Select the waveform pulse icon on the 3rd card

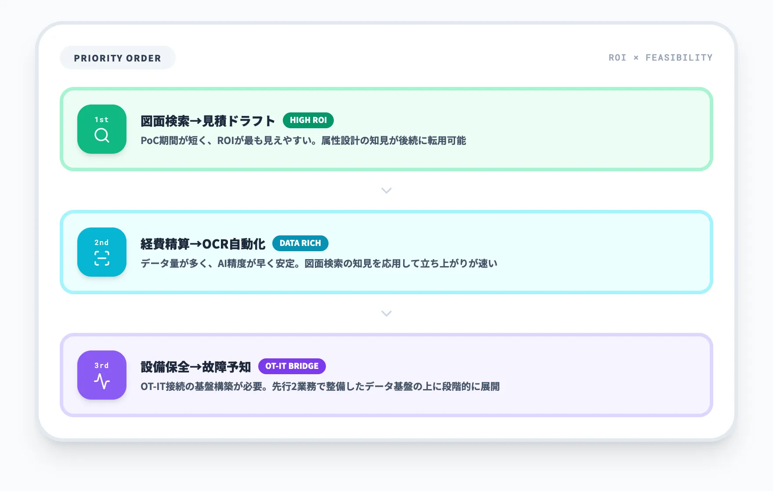coord(102,382)
